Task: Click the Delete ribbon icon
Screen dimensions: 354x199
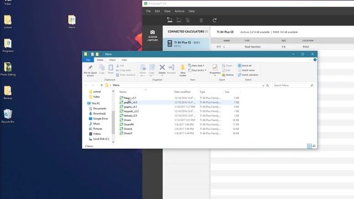Action: point(162,70)
